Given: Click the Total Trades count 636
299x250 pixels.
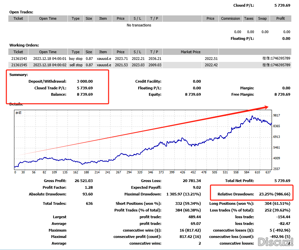Looking at the screenshot, I should tap(89, 203).
